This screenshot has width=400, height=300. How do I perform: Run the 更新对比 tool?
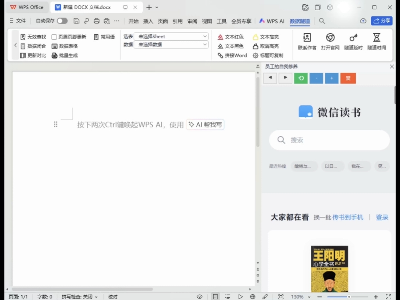point(33,55)
